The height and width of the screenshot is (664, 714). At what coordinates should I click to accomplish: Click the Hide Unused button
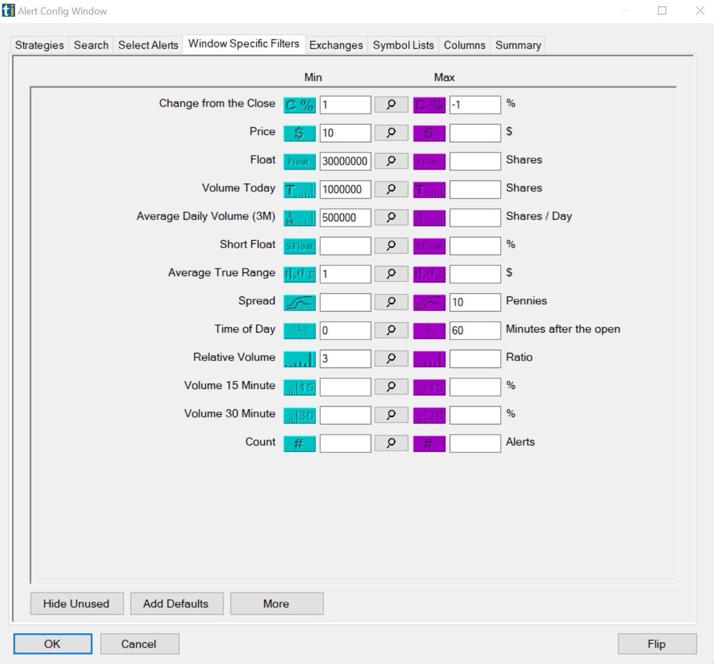pos(77,603)
